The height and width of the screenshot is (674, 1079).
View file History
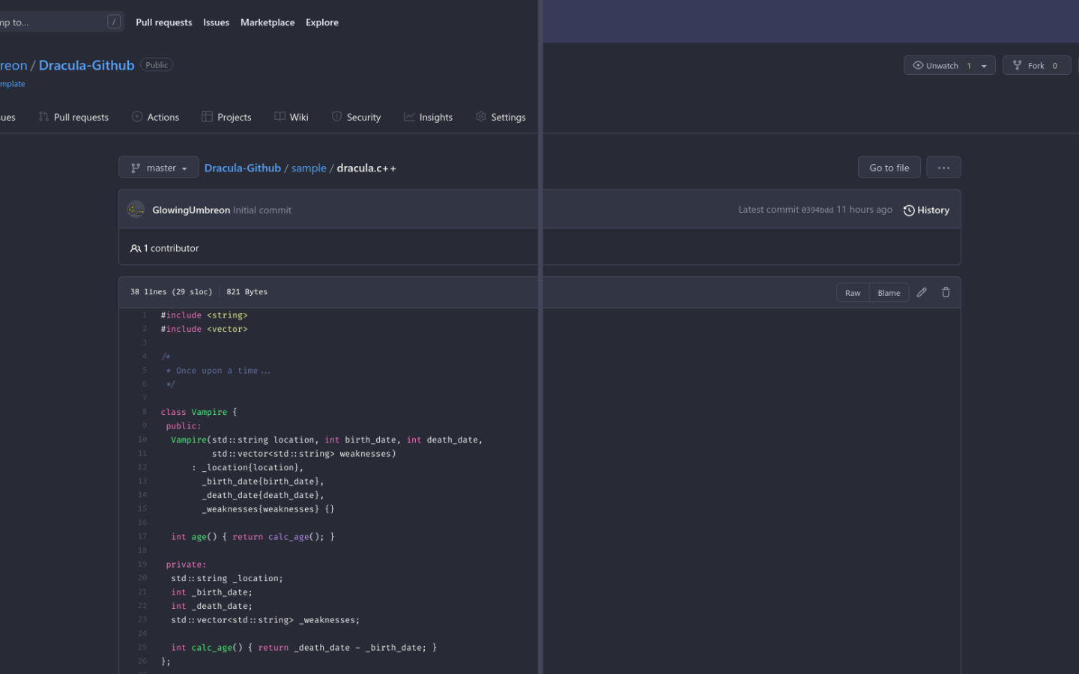click(x=926, y=210)
